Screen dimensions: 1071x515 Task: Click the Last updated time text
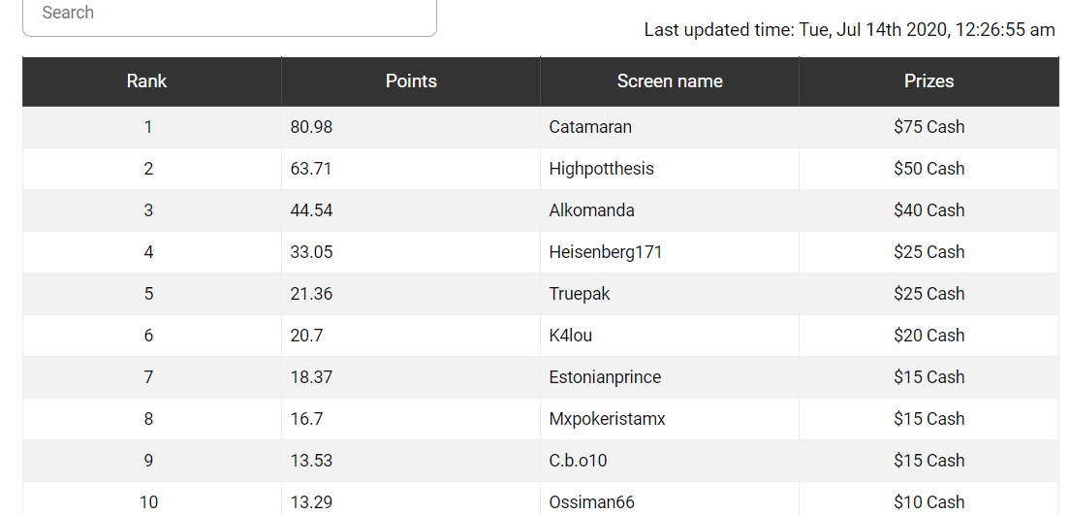click(x=849, y=30)
